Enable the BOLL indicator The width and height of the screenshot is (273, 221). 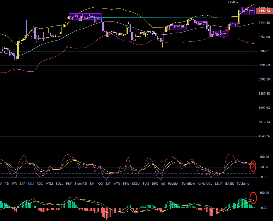59,184
